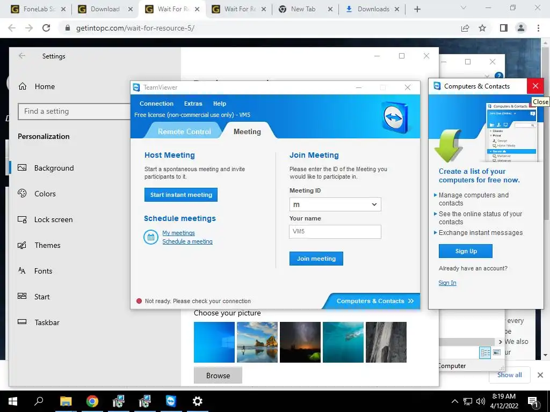This screenshot has width=550, height=412.
Task: Close the Computers & Contacts panel
Action: click(535, 86)
